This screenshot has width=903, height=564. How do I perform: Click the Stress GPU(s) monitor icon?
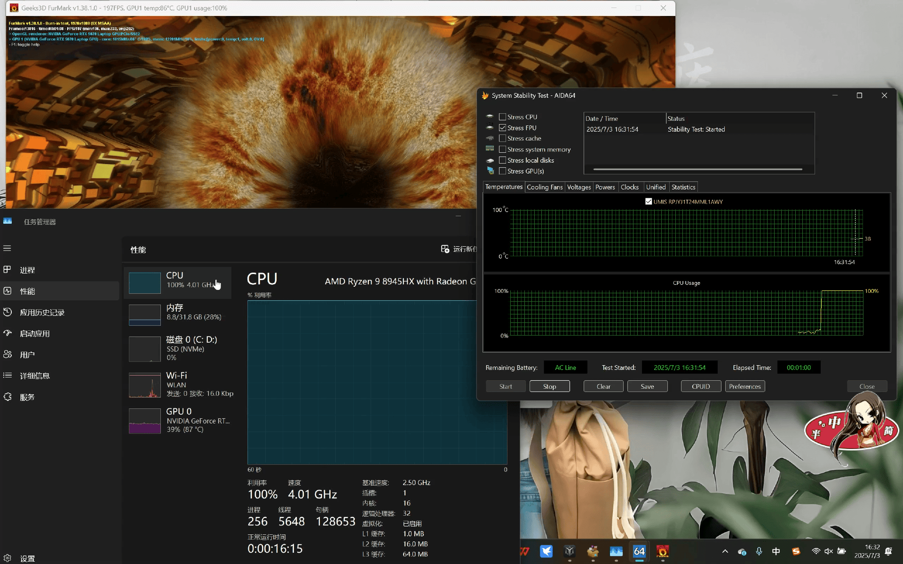tap(491, 171)
